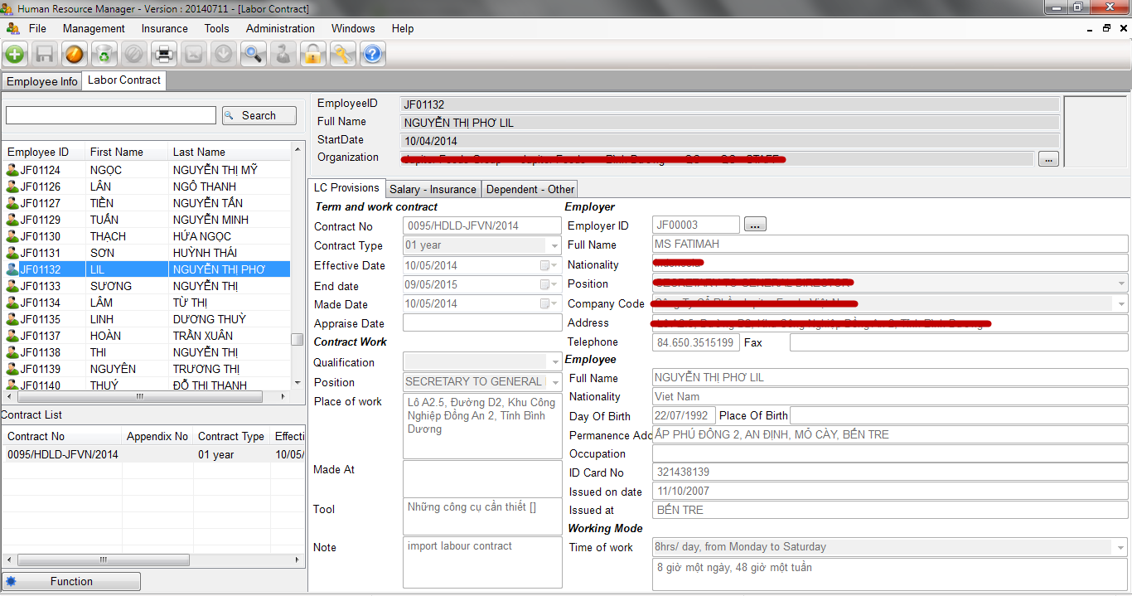This screenshot has width=1132, height=596.
Task: Switch to the Salary - Insurance tab
Action: tap(433, 189)
